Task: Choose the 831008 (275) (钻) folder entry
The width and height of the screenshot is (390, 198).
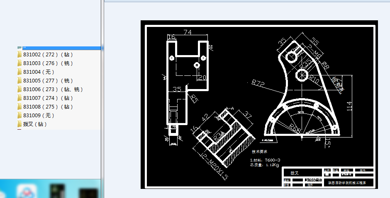Action: click(48, 107)
